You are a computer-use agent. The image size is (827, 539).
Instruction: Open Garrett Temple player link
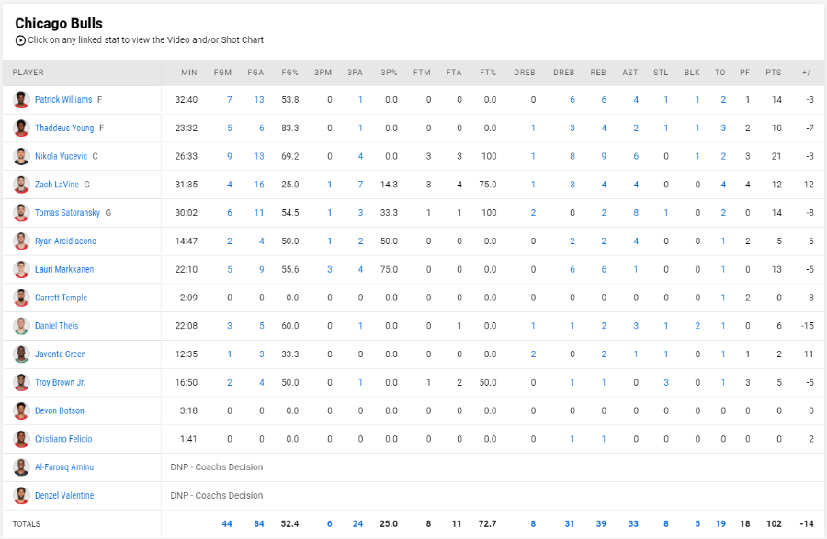(62, 298)
